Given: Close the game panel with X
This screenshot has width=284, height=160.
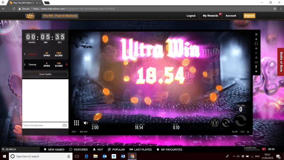Looking at the screenshot, I should (x=256, y=34).
